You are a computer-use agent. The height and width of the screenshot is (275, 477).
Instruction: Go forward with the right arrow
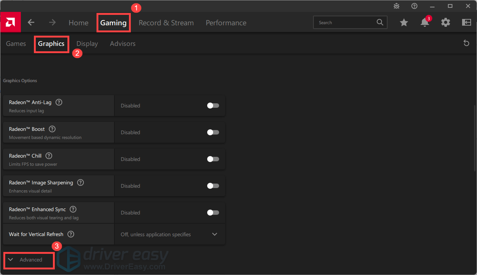(53, 22)
